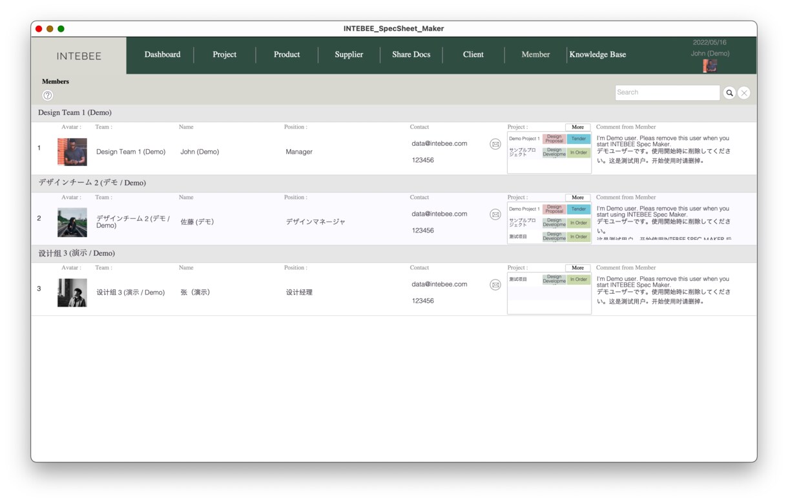Screen dimensions: 788x503
Task: Switch to the Supplier tab
Action: (x=349, y=55)
